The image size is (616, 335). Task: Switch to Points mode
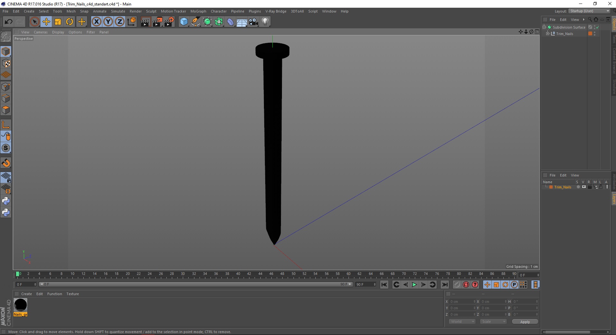pos(6,87)
